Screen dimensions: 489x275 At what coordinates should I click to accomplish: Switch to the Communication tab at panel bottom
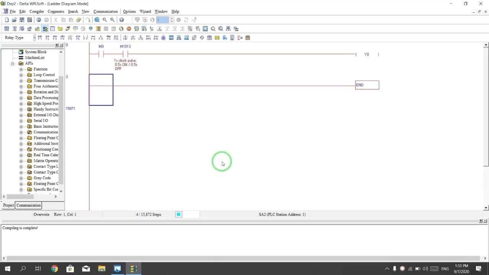click(29, 205)
